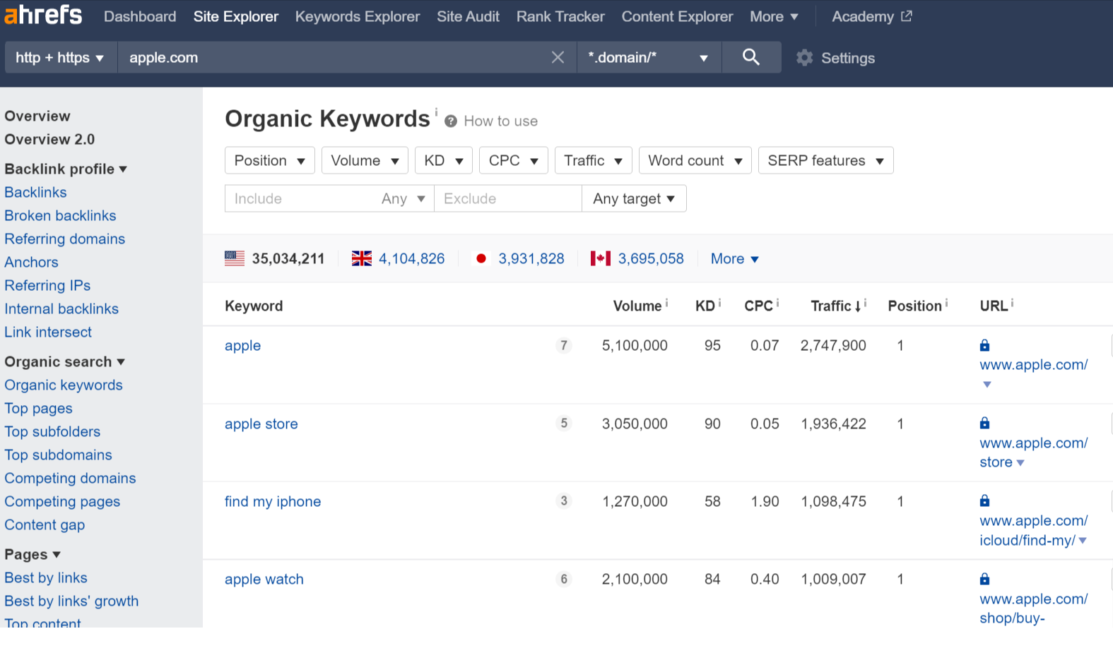
Task: Open Overview 2.0 in sidebar
Action: pos(49,139)
